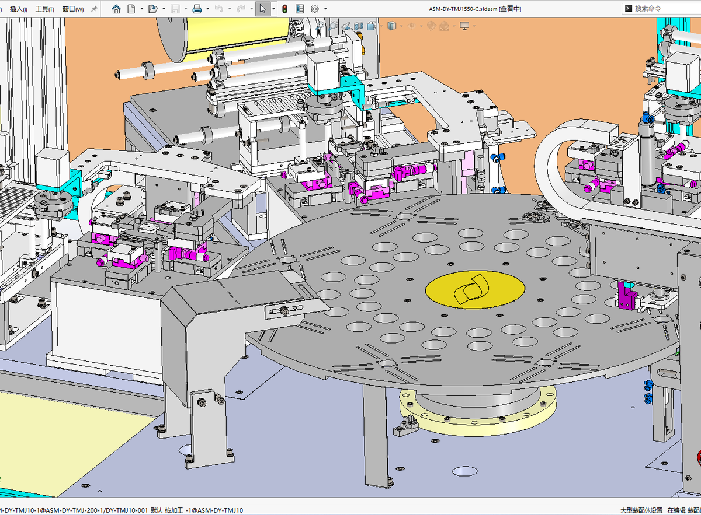The image size is (701, 515).
Task: Click the Rebuild traffic light icon
Action: click(x=284, y=9)
